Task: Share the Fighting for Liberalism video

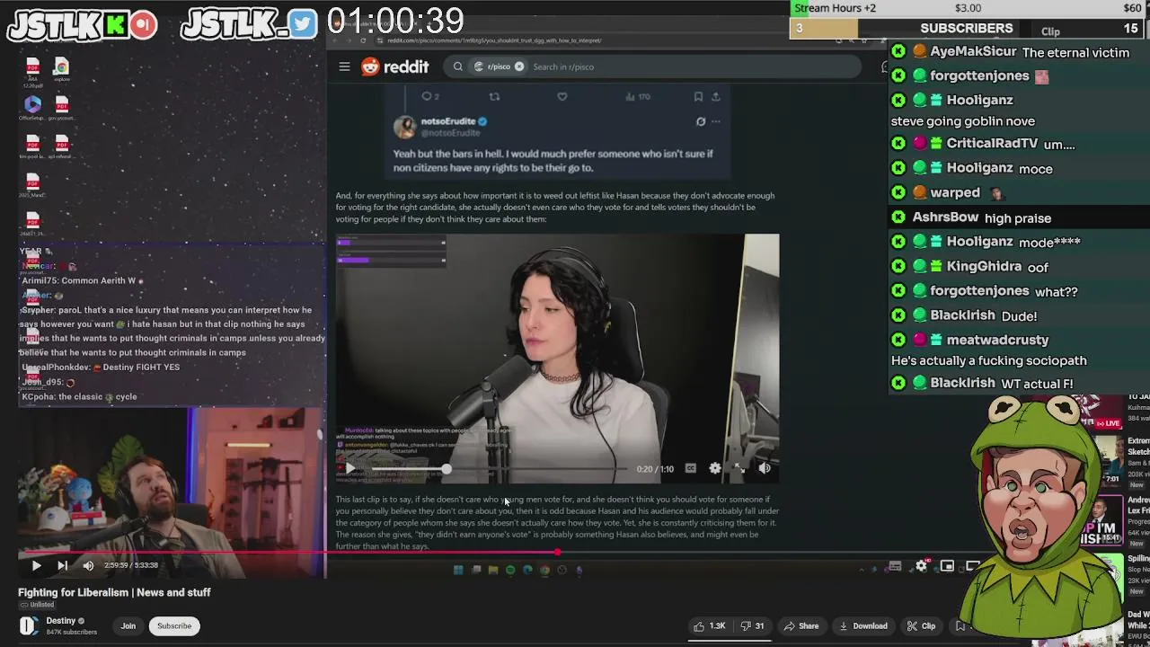Action: pyautogui.click(x=801, y=626)
